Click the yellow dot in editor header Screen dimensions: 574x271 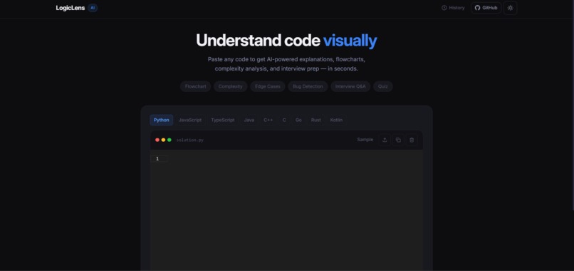163,140
